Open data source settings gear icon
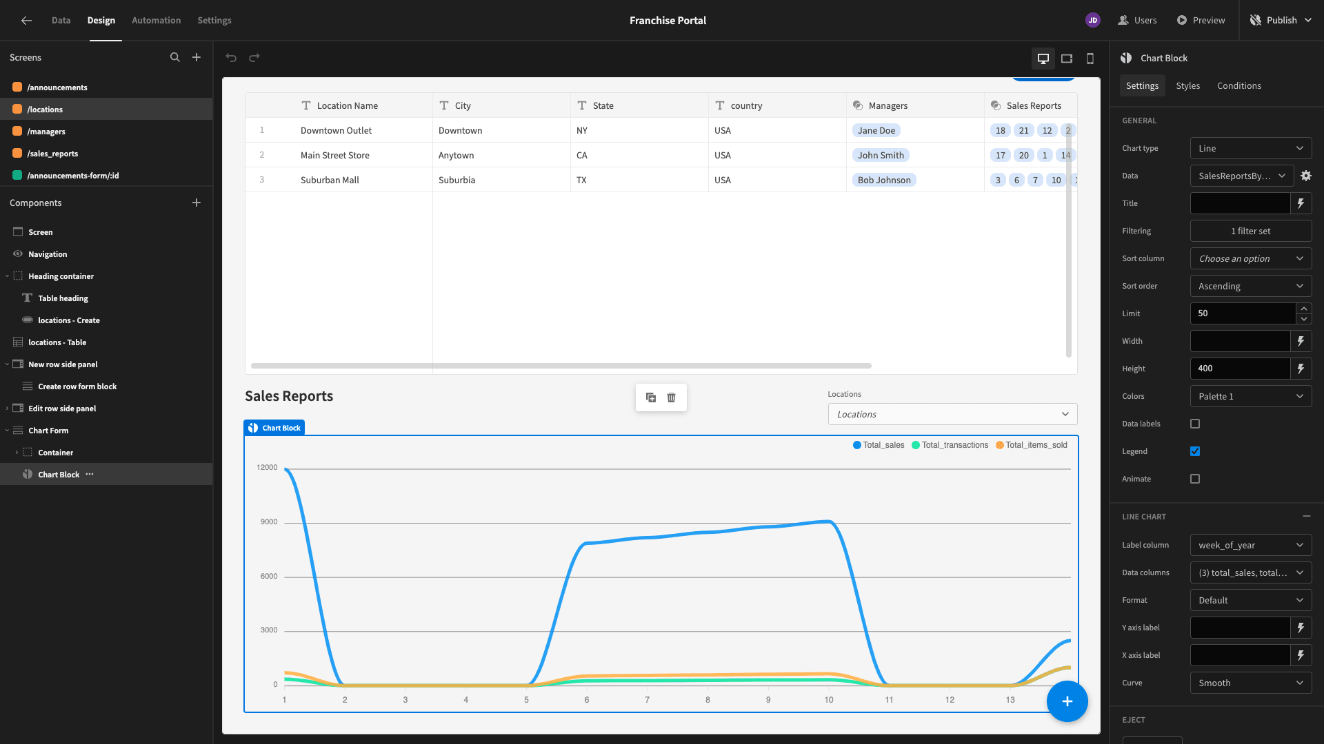Image resolution: width=1324 pixels, height=744 pixels. (1306, 176)
